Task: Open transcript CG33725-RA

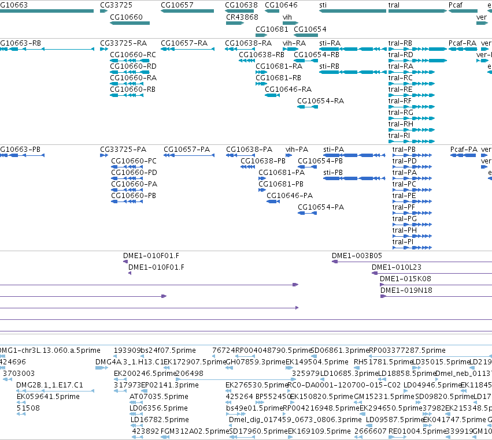Action: click(x=123, y=43)
